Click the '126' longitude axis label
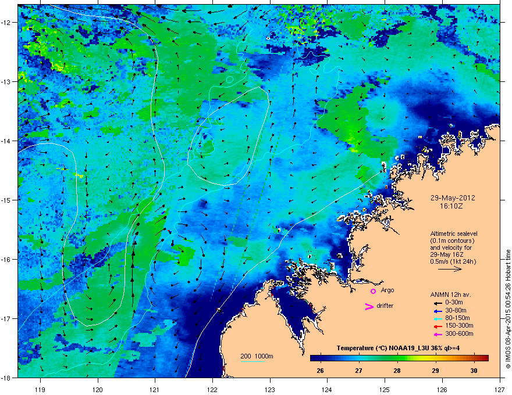This screenshot has height=395, width=512. coord(442,389)
